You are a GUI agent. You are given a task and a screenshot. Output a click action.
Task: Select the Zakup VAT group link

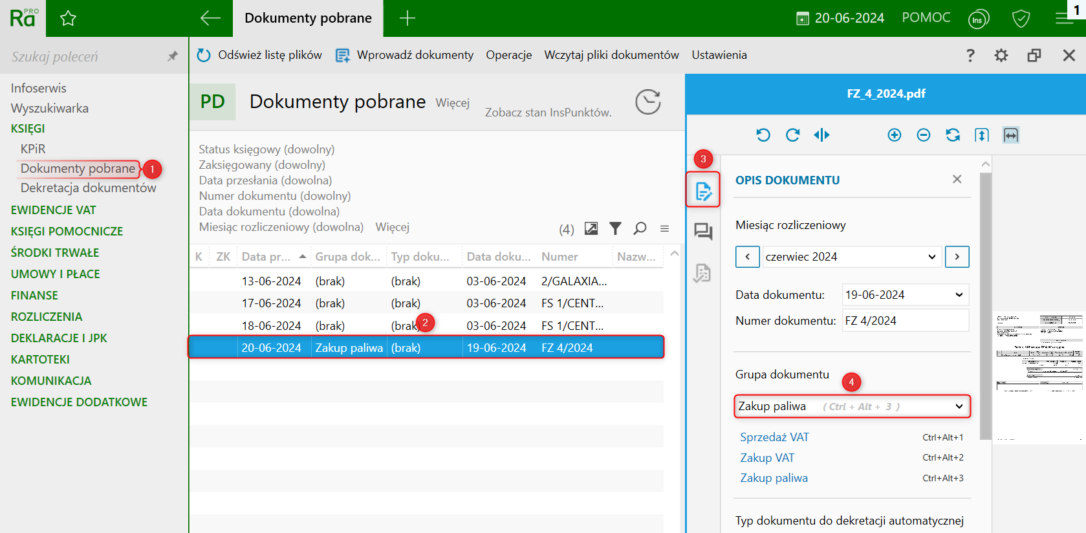767,458
